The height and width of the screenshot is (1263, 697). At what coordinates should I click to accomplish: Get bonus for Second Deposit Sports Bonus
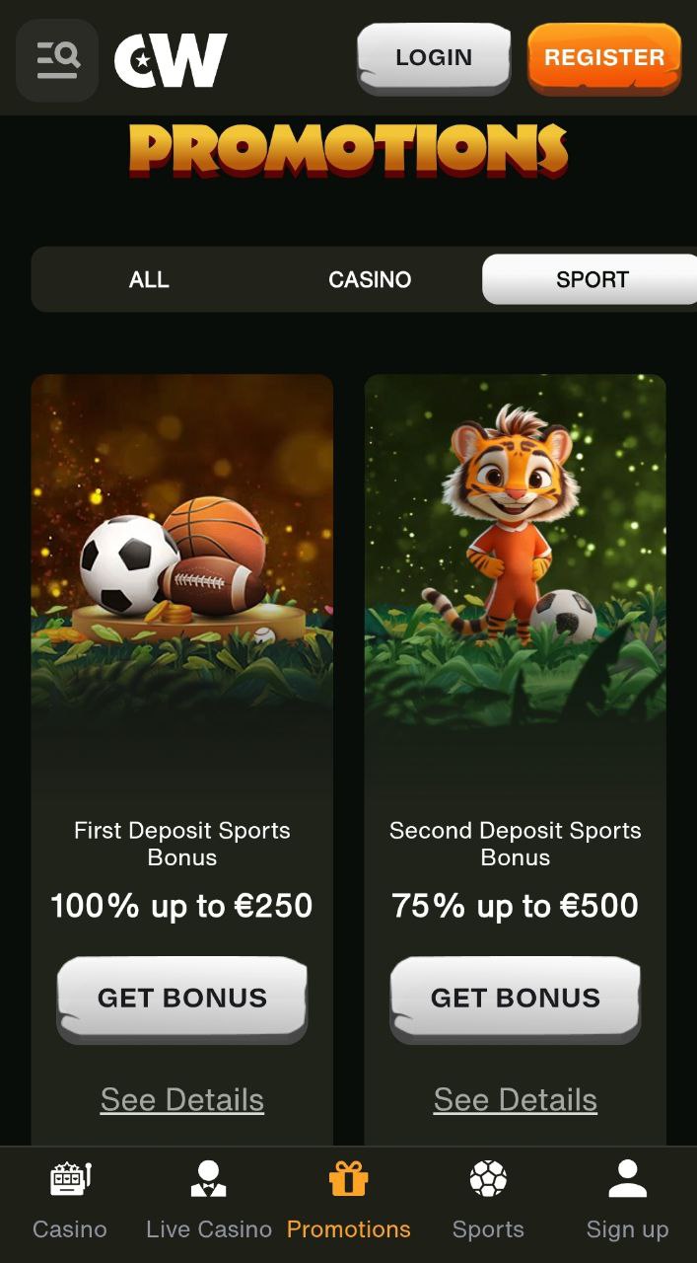coord(516,999)
